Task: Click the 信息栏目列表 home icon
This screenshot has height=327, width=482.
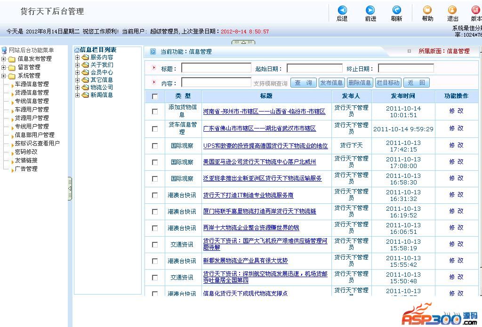Action: (77, 50)
